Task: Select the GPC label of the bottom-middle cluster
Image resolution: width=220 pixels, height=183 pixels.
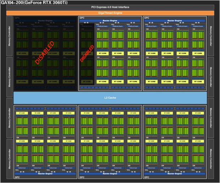Action: click(82, 177)
